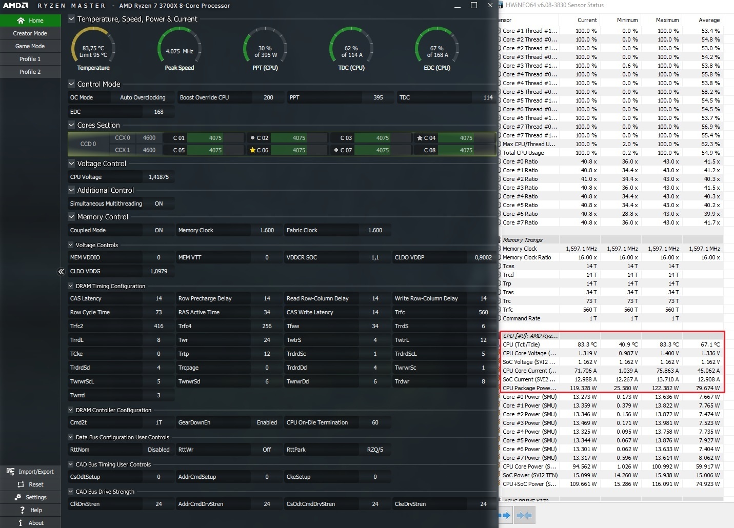Toggle the Simultaneous Multithreading ON value
The width and height of the screenshot is (734, 528).
coord(159,204)
